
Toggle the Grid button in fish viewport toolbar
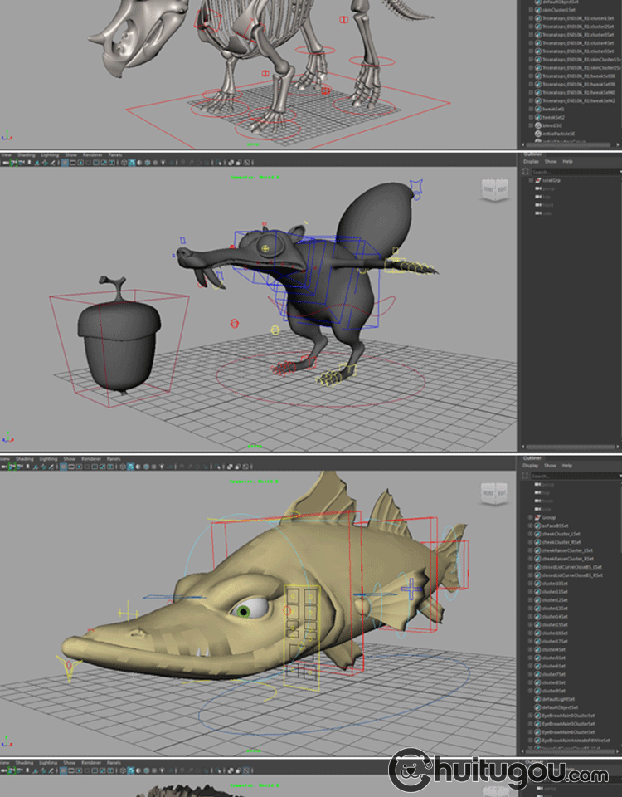(x=65, y=467)
